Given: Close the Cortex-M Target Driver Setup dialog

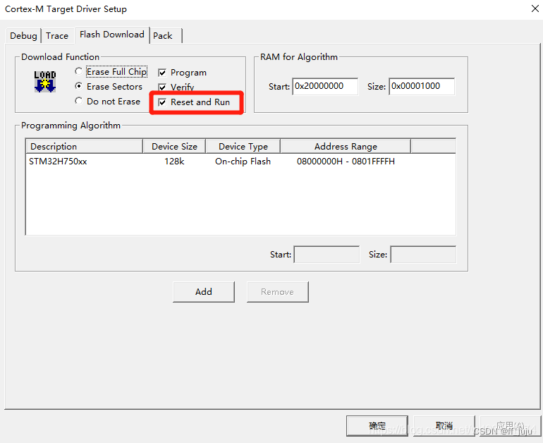Looking at the screenshot, I should coord(535,8).
